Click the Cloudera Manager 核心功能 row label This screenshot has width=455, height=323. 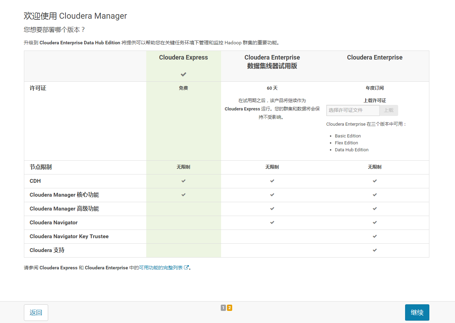64,195
